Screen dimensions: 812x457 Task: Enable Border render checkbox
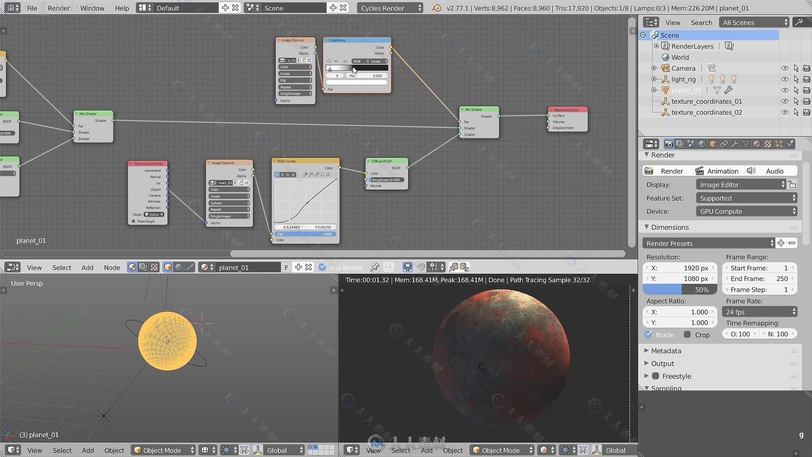[x=649, y=334]
